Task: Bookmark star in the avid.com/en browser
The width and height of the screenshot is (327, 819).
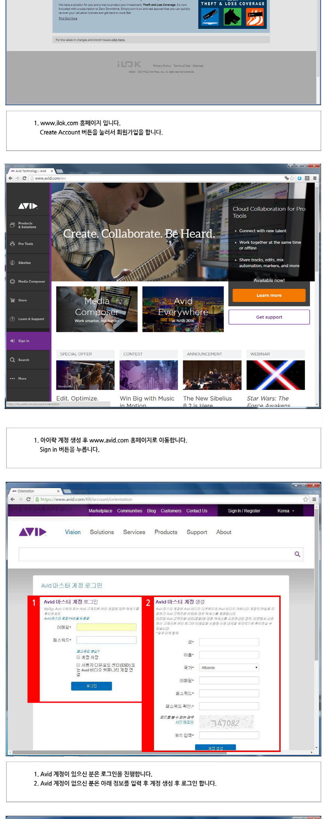Action: [x=292, y=178]
